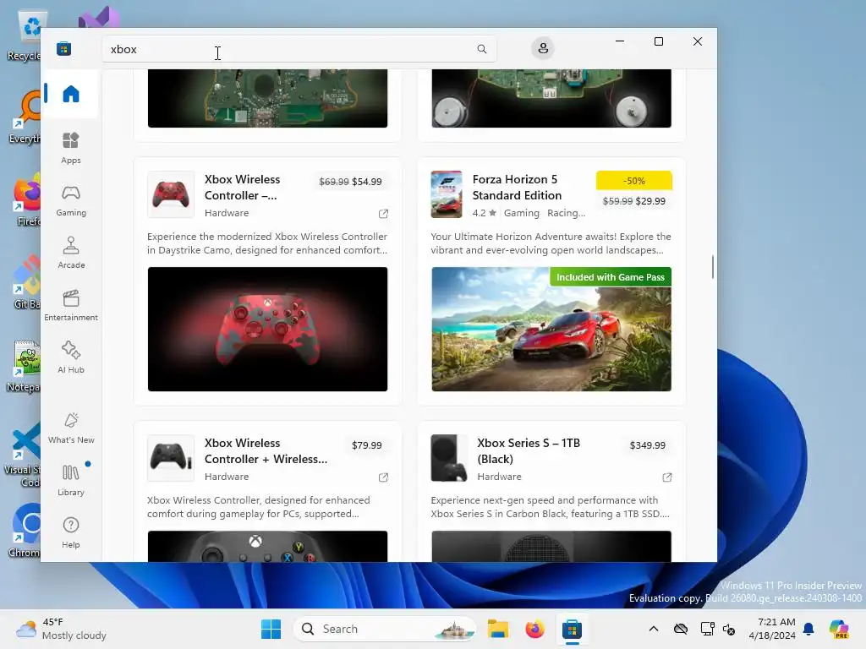Click the Windows taskbar Search box
This screenshot has height=649, width=866.
pyautogui.click(x=385, y=629)
